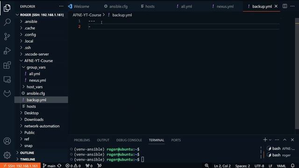Click the SSH: 192.168.1.161 remote indicator
Image resolution: width=299 pixels, height=168 pixels.
click(21, 166)
